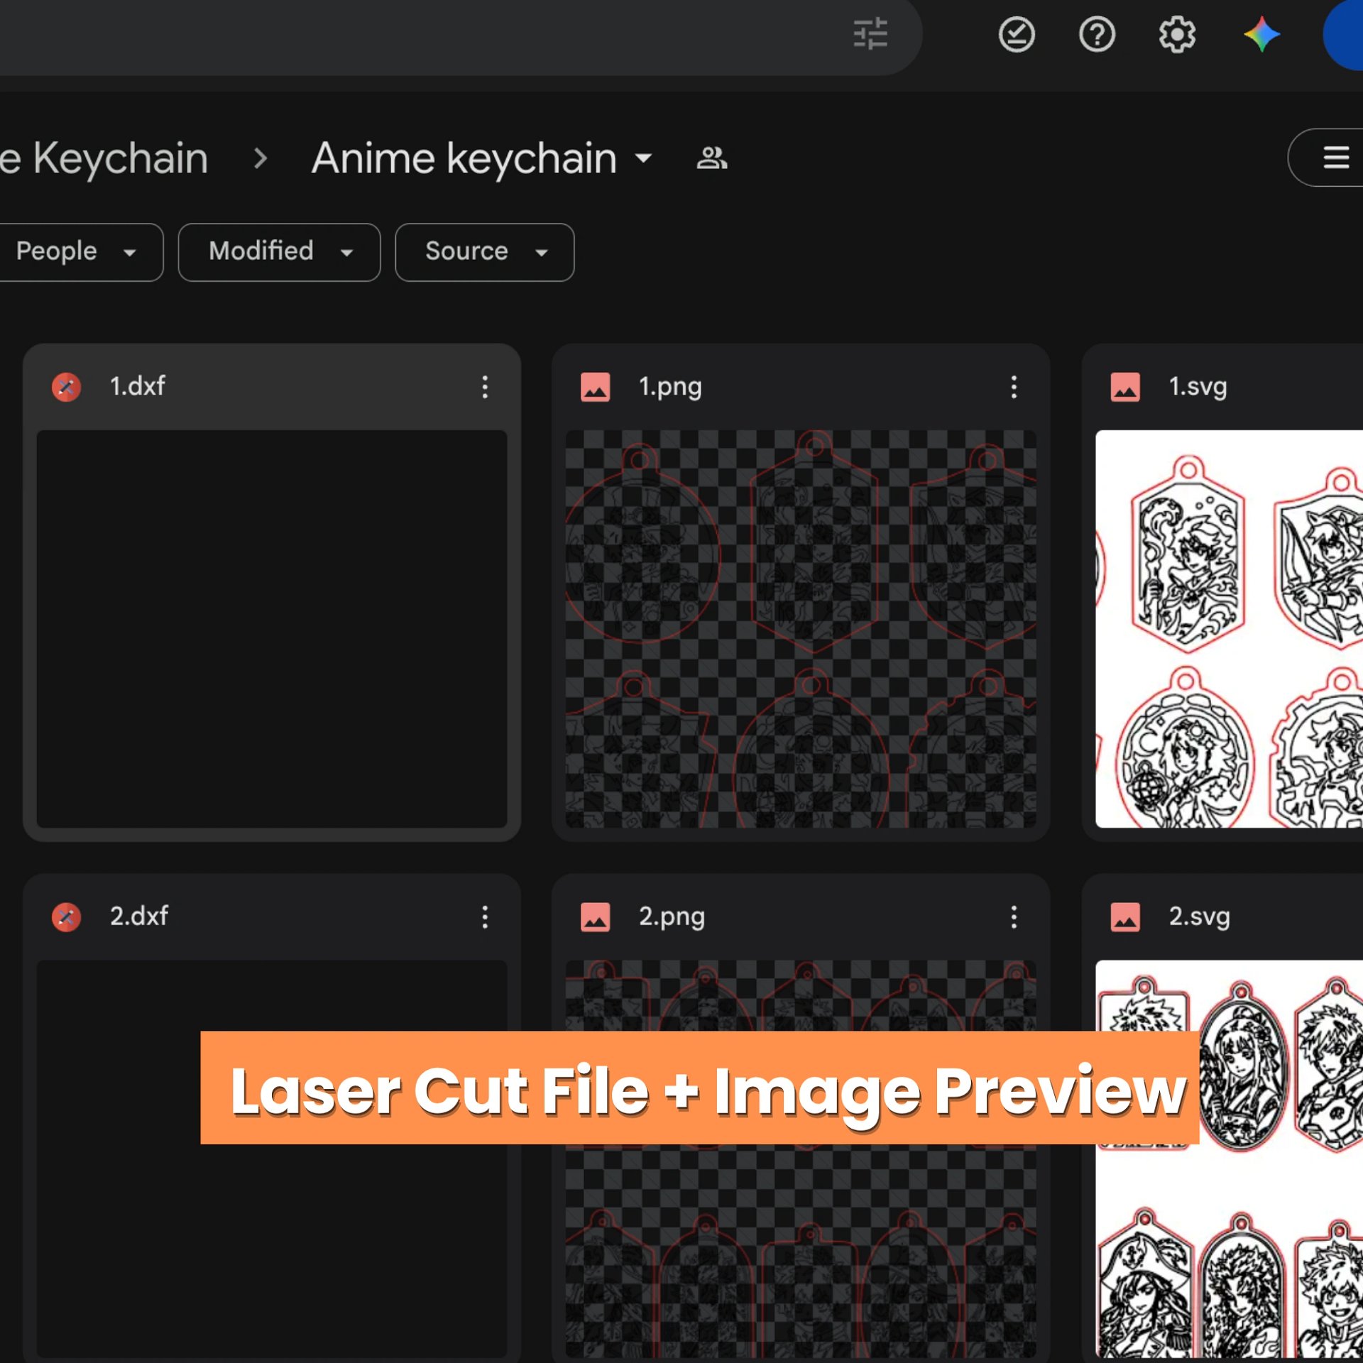Open the blue account avatar
Screen dimensions: 1363x1363
click(x=1343, y=34)
